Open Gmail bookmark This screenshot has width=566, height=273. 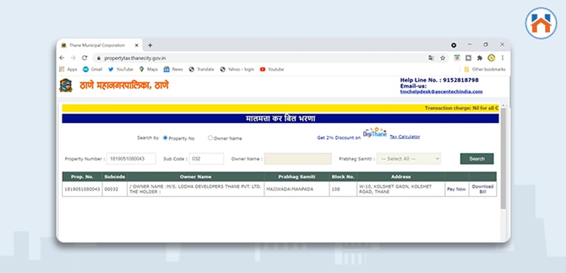pos(92,69)
